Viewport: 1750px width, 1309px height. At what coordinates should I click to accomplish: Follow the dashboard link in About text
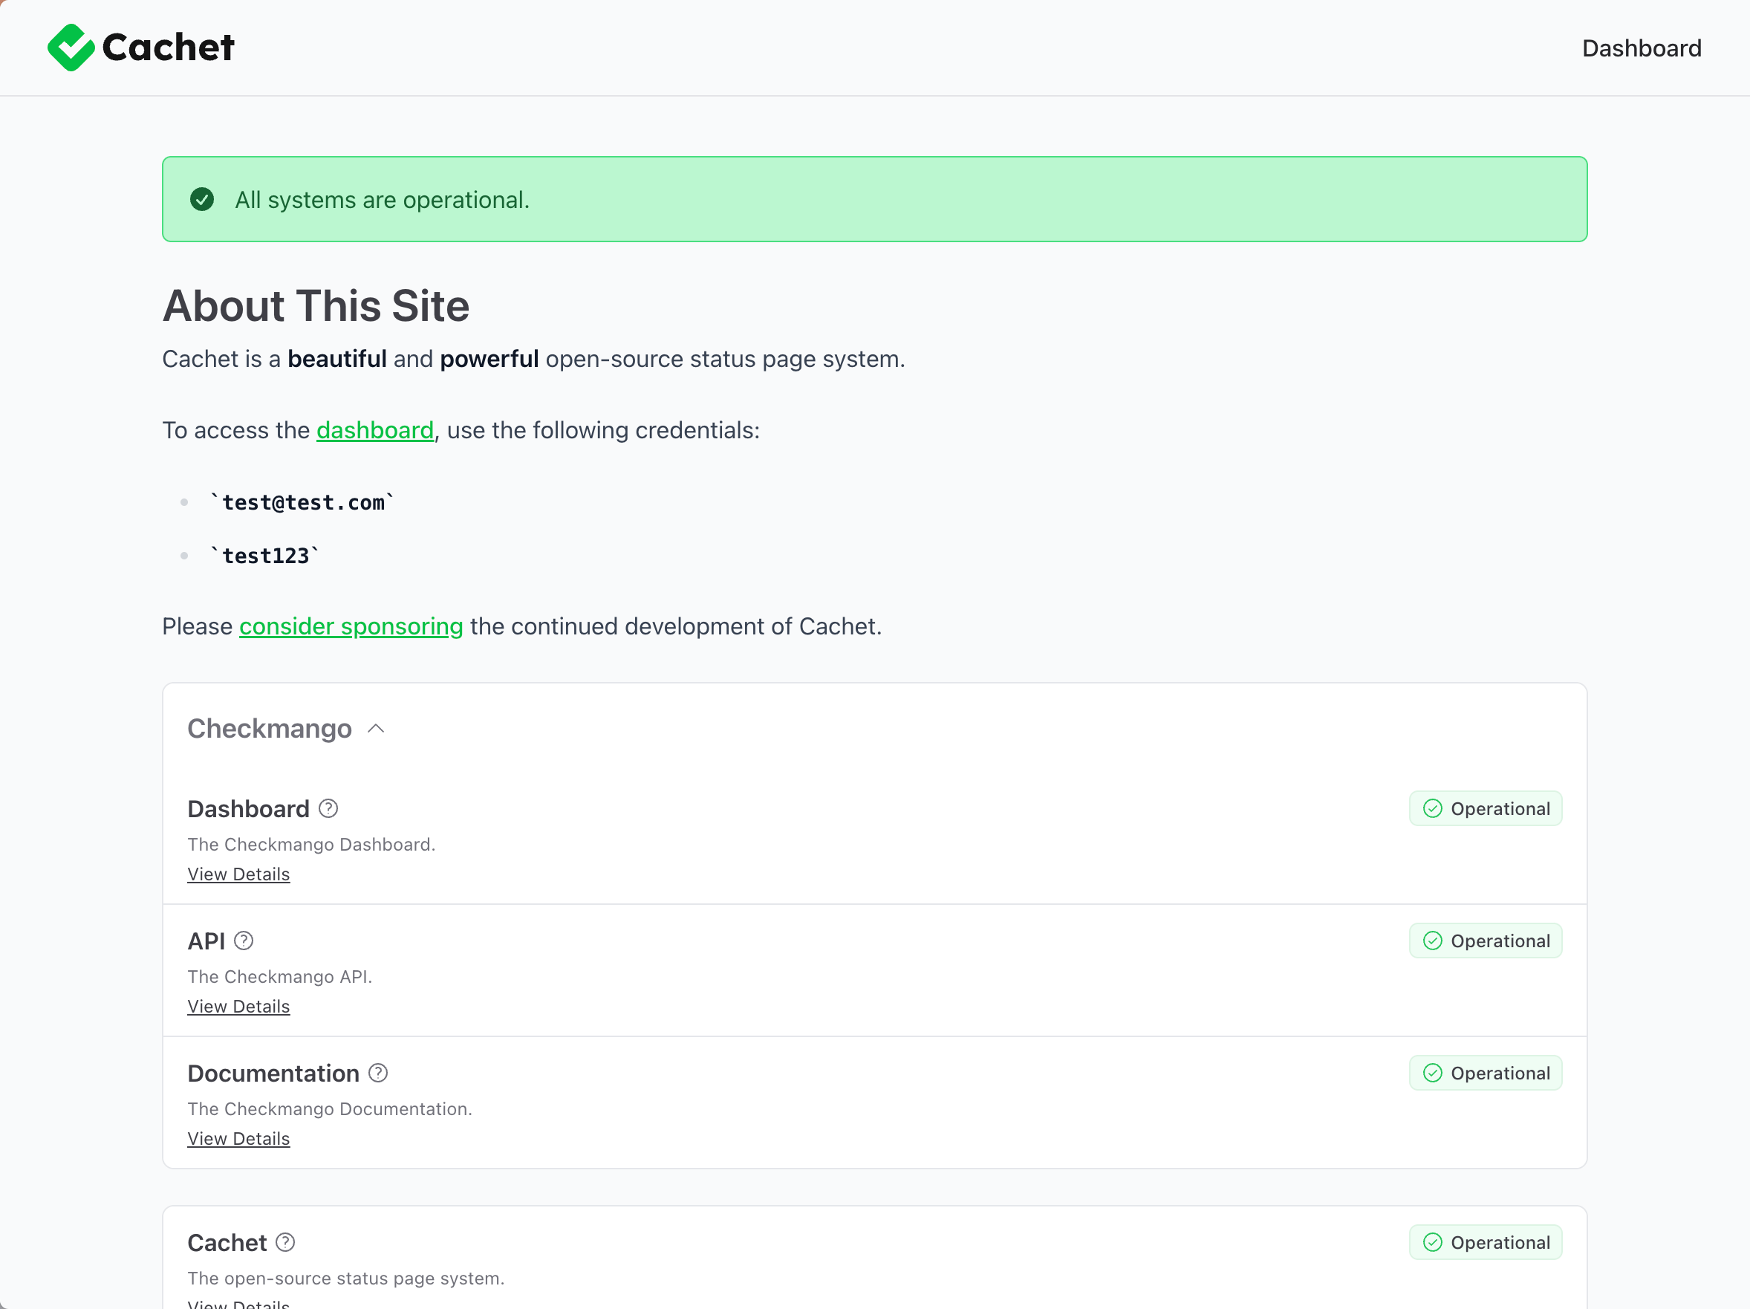click(375, 429)
